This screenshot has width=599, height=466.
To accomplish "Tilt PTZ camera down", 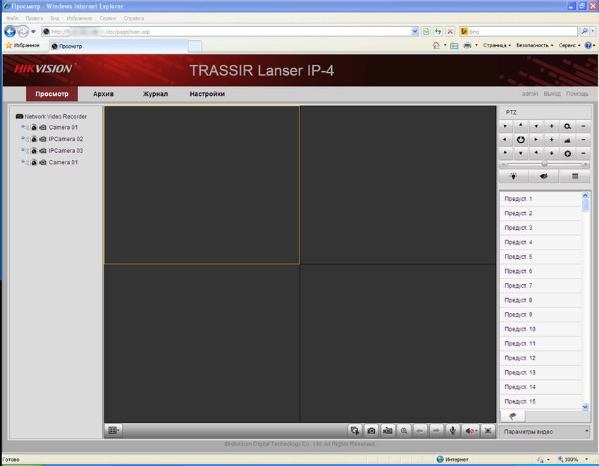I will pyautogui.click(x=520, y=154).
